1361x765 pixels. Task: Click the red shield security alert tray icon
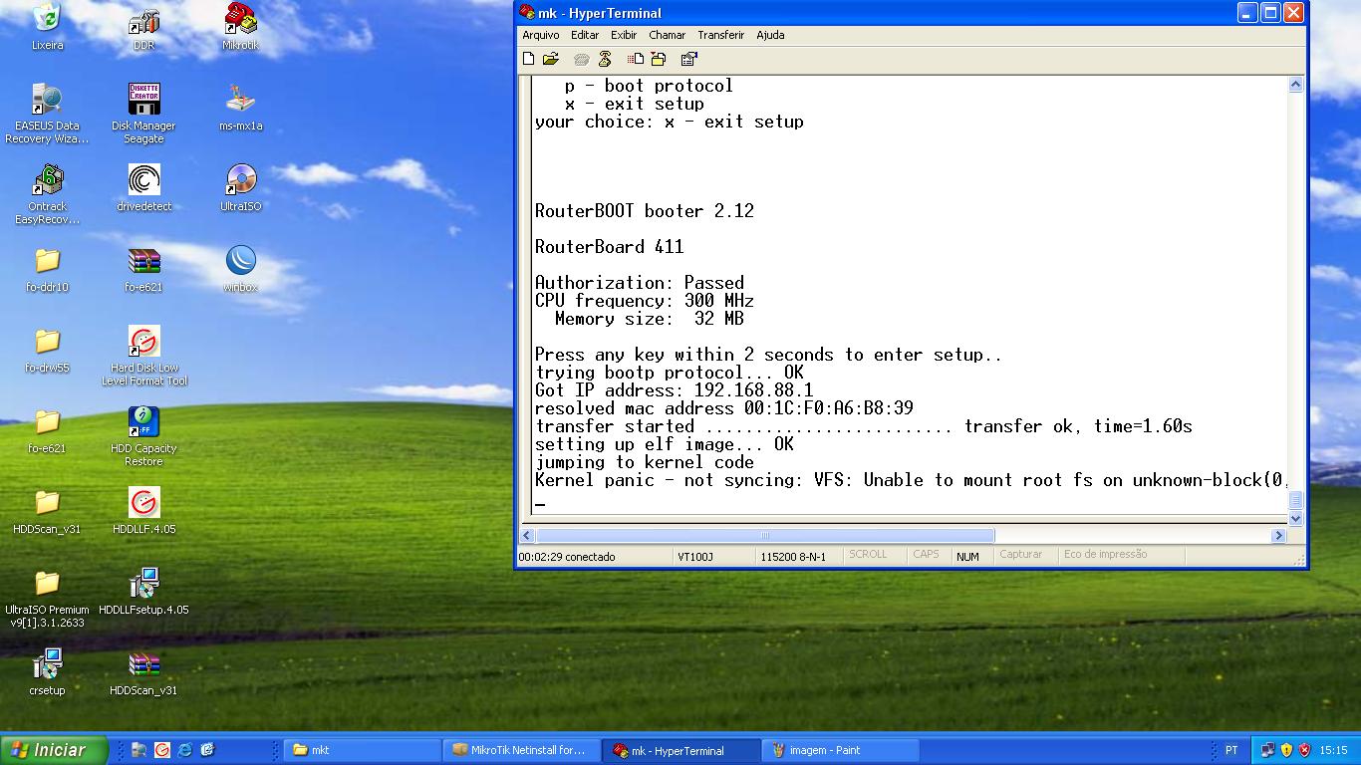[1304, 750]
